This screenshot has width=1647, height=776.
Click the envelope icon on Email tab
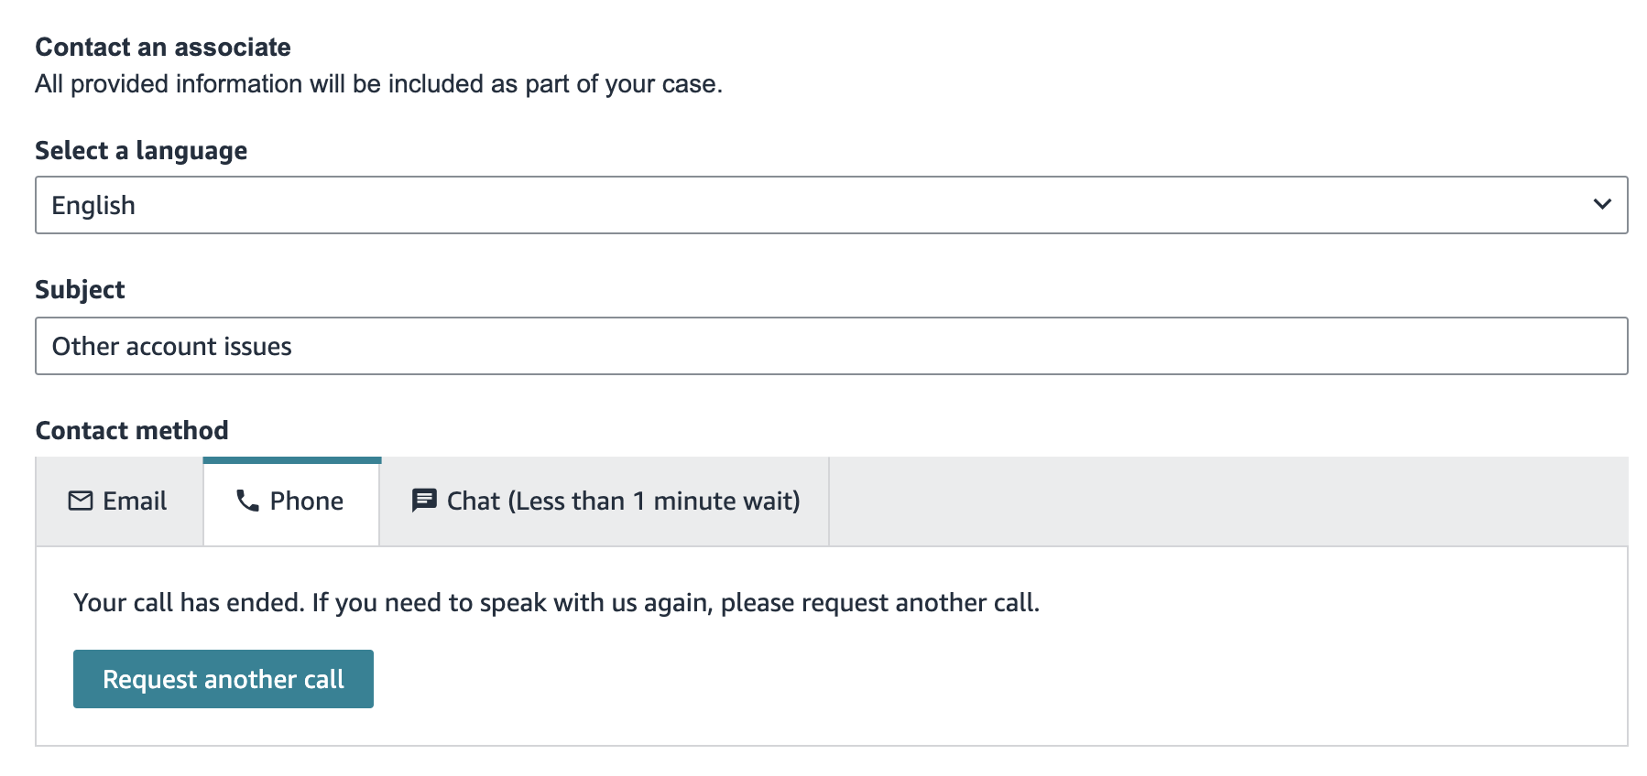tap(81, 501)
